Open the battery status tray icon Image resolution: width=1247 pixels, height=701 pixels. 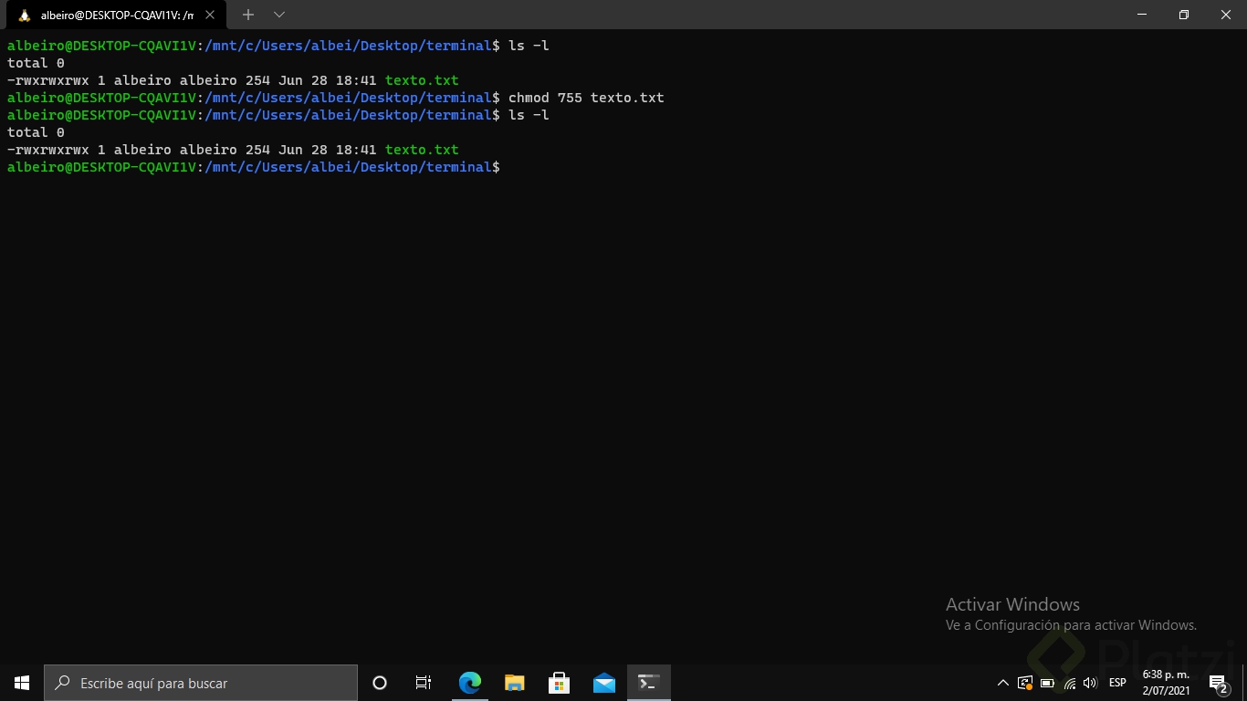pyautogui.click(x=1048, y=683)
